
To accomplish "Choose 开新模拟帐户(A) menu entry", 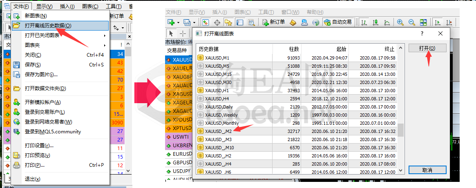I will 60,102.
